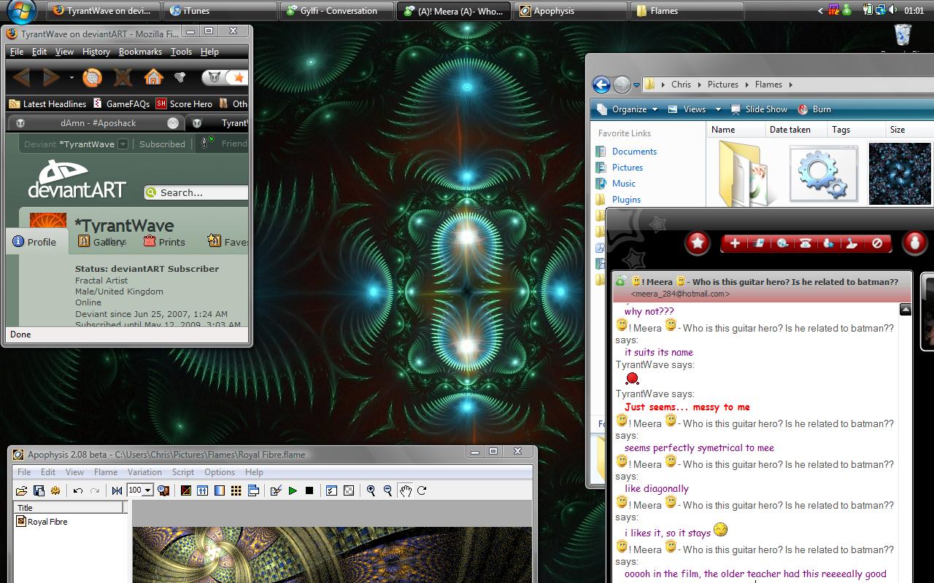Switch to the dAmn - #Aposhack tab
Viewport: 934px width, 583px height.
pyautogui.click(x=98, y=123)
